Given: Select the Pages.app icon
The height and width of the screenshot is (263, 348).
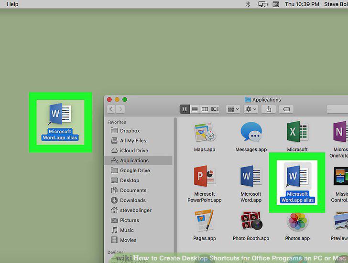Looking at the screenshot, I should coord(205,221).
